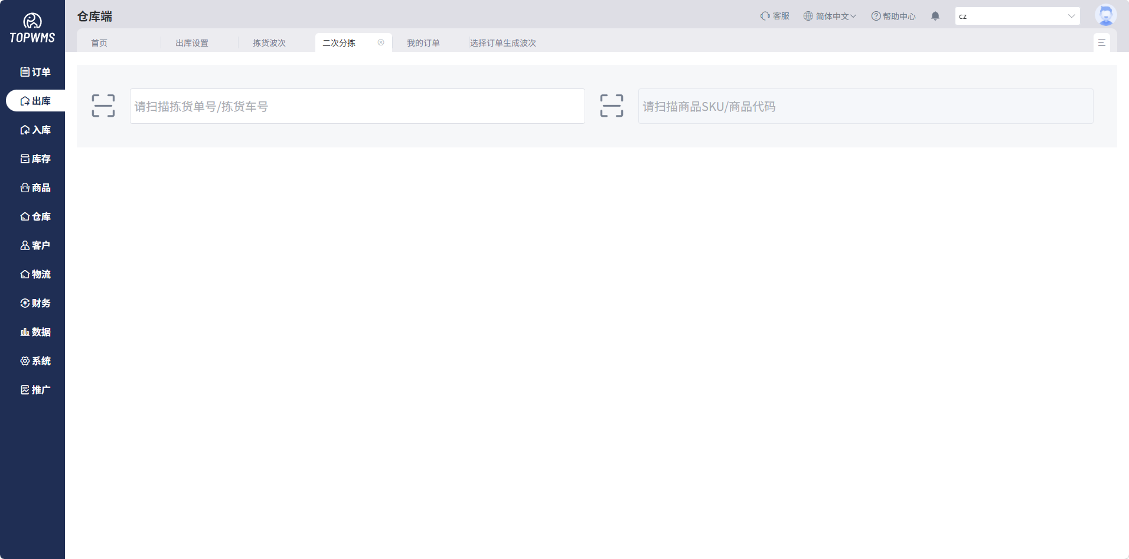Open the user avatar menu
This screenshot has width=1129, height=559.
1106,15
